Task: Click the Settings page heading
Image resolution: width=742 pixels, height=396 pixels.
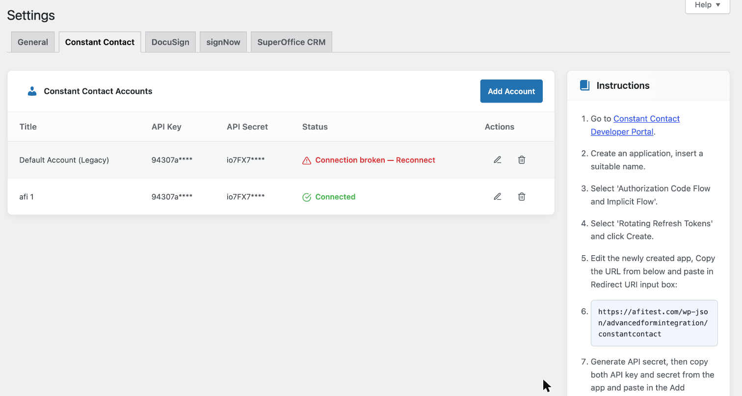Action: (x=31, y=15)
